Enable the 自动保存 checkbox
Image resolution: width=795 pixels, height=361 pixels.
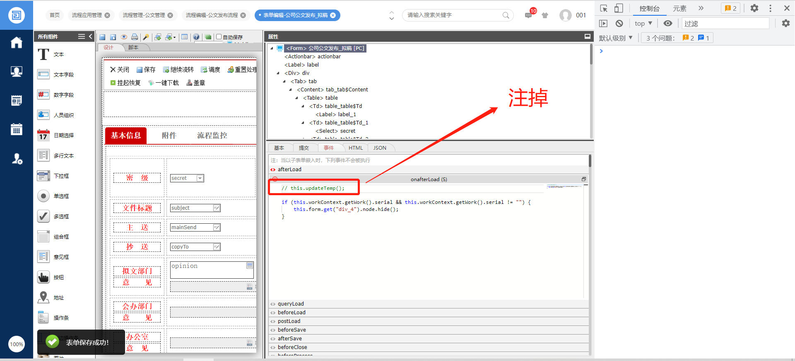coord(219,37)
